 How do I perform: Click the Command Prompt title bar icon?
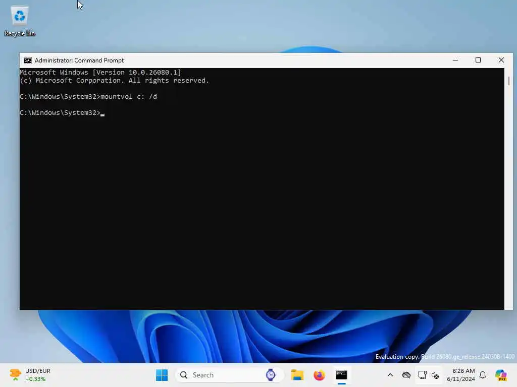[28, 60]
